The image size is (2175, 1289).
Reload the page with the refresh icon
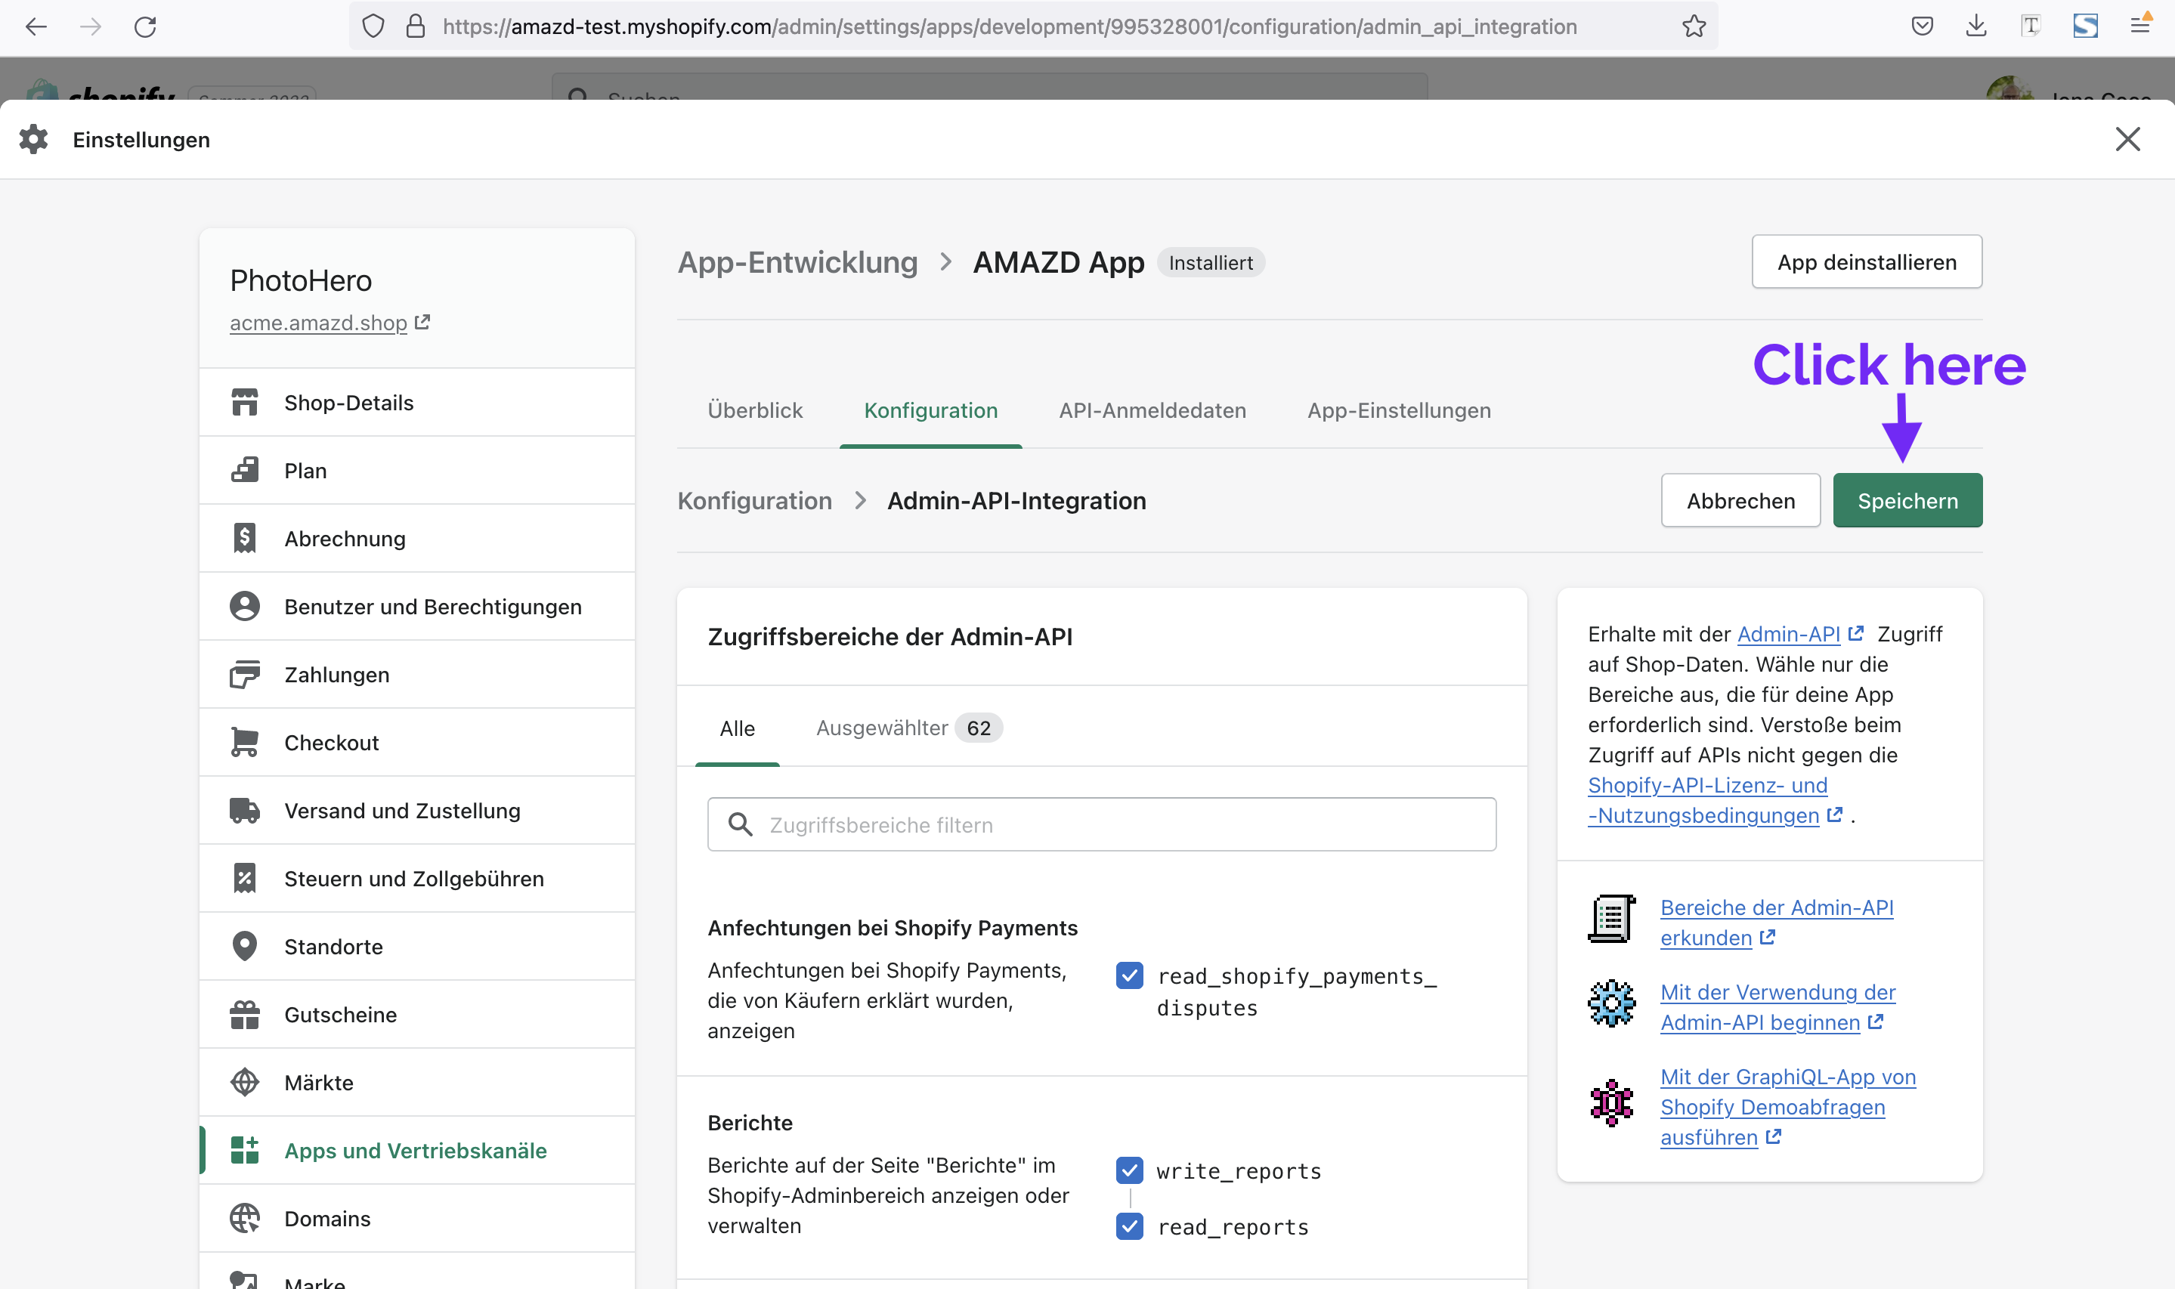(145, 27)
